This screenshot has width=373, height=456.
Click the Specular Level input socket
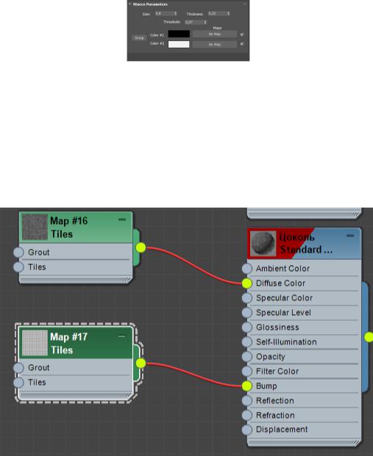pos(246,313)
